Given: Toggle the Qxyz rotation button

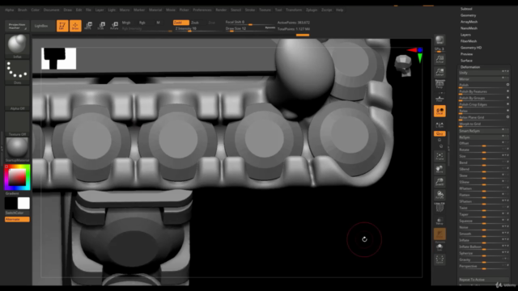Looking at the screenshot, I should pos(439,133).
